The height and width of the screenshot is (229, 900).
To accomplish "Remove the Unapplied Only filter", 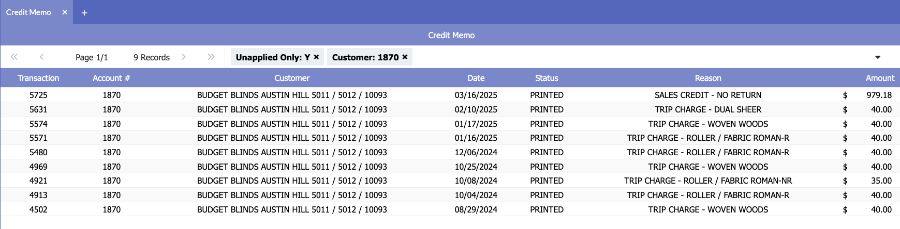I will (316, 57).
